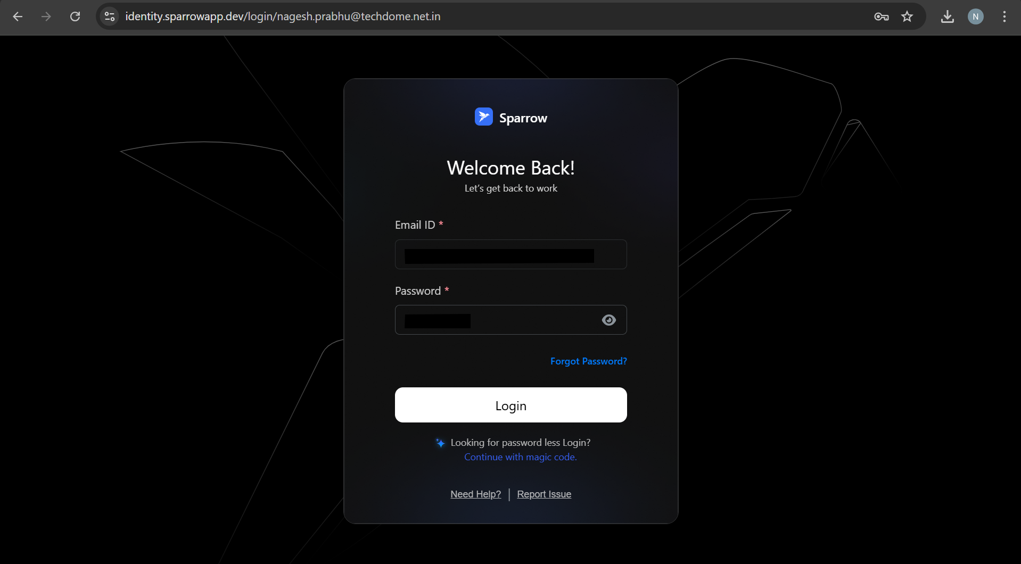Follow the Continue with magic code link
1021x564 pixels.
click(521, 457)
